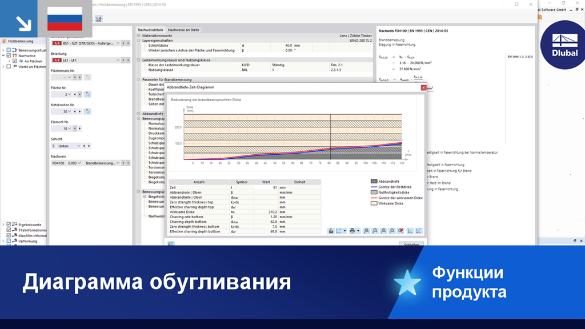Check the Werte an Flächen checkbox
Viewport: 585px width, 329px height.
[x=9, y=67]
